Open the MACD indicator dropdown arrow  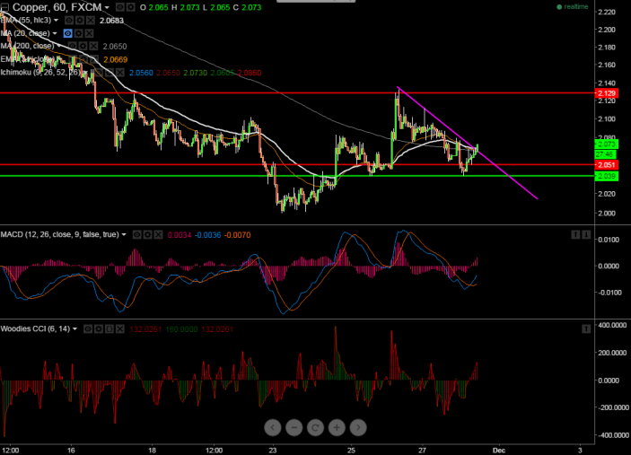124,234
